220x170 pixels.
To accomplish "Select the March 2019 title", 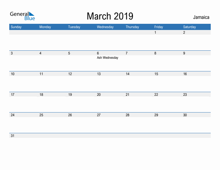I will pyautogui.click(x=110, y=16).
